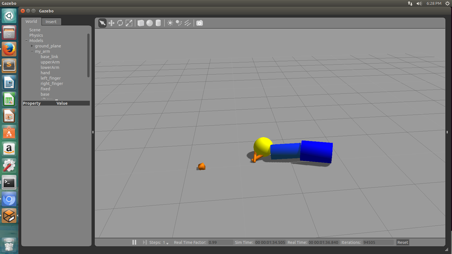Click the Iterations value field
Viewport: 452px width, 254px height.
click(x=378, y=242)
